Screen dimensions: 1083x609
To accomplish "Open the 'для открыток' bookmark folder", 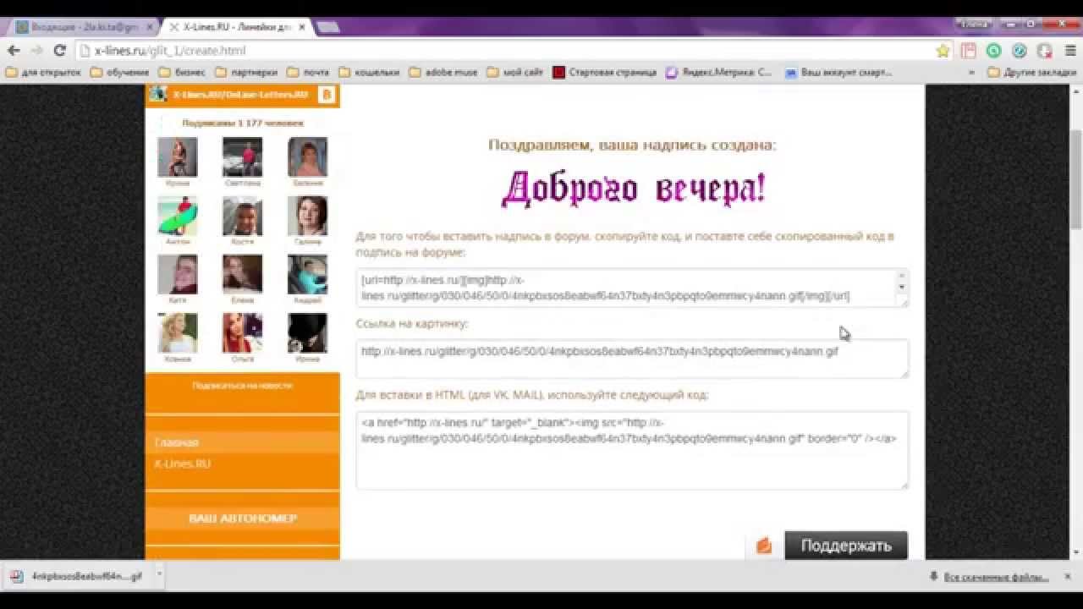I will click(x=44, y=73).
